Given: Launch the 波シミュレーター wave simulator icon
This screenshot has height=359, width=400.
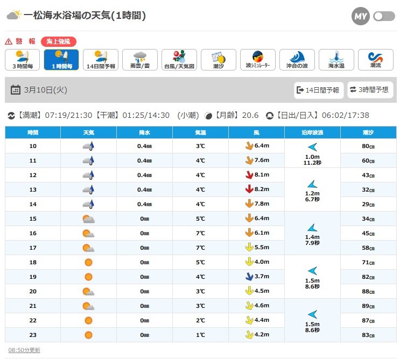Looking at the screenshot, I should (258, 60).
